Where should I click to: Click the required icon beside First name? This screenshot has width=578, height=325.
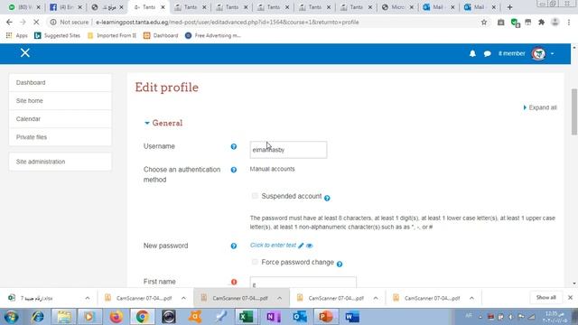[234, 282]
